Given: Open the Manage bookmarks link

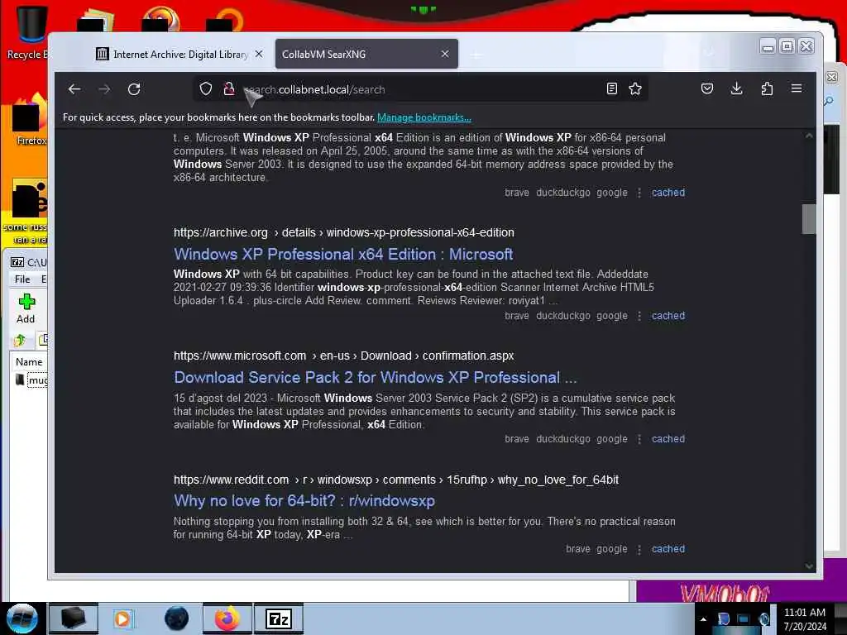Looking at the screenshot, I should tap(424, 117).
